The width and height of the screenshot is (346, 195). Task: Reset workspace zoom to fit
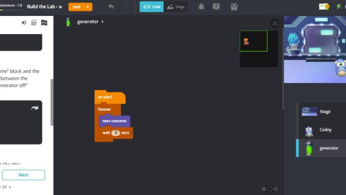270,189
